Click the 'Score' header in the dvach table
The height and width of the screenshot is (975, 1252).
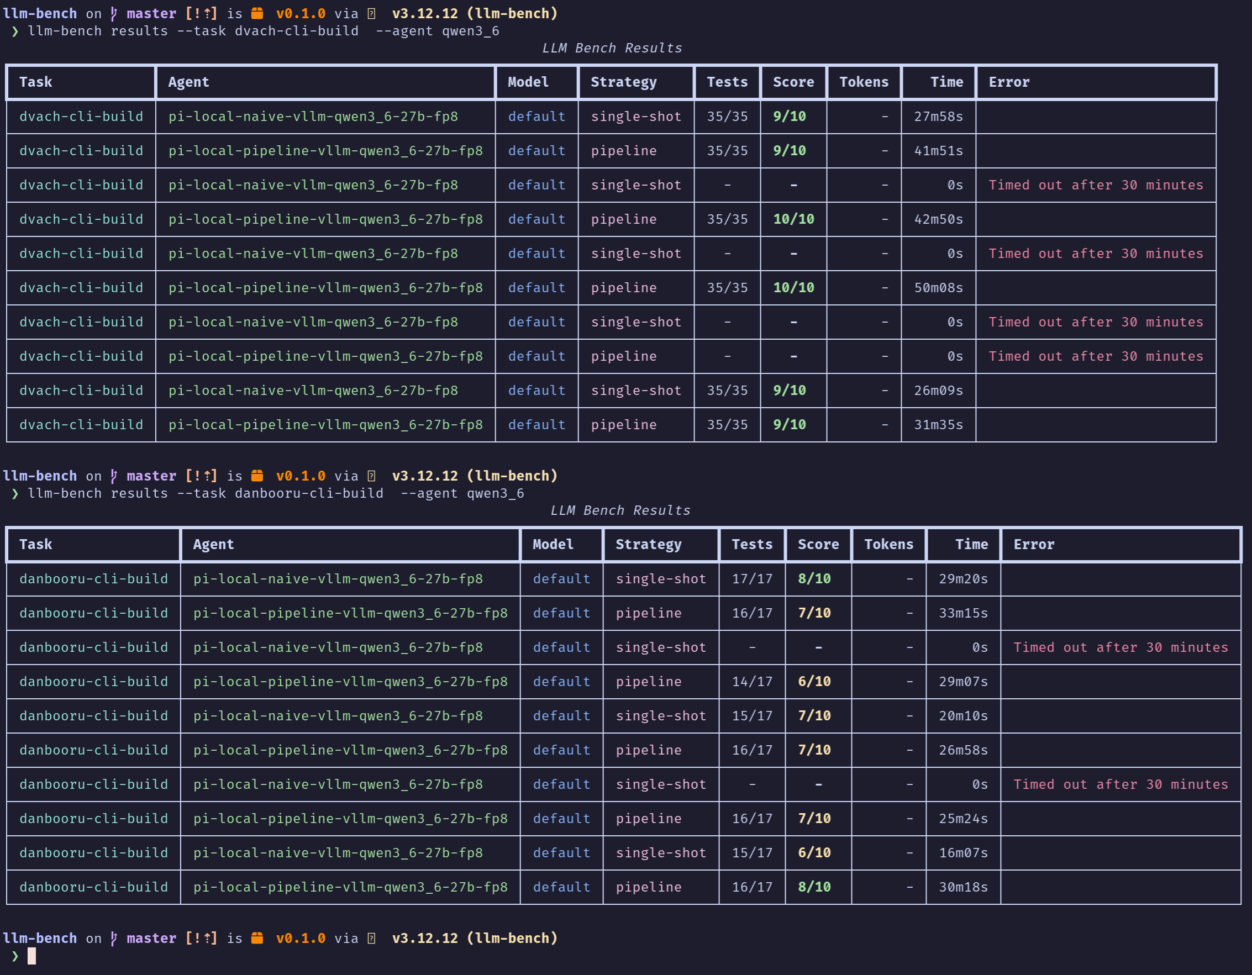pos(793,82)
